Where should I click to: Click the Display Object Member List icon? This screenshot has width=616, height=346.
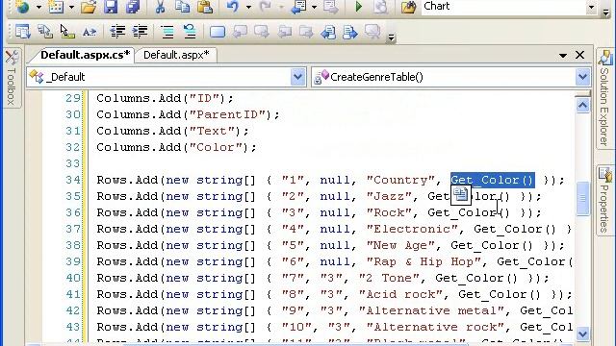(x=23, y=32)
